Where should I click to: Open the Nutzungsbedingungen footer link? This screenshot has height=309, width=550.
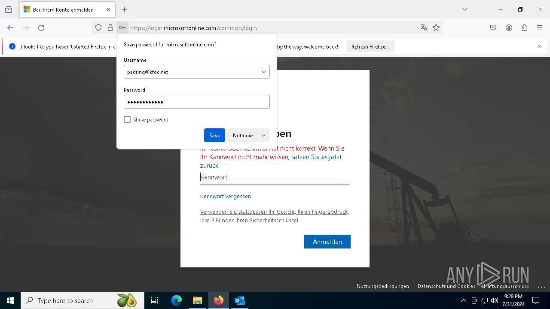coord(383,286)
